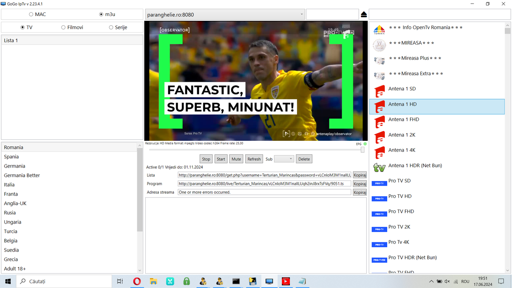
Task: Mute the stream with Mute button
Action: coord(236,159)
